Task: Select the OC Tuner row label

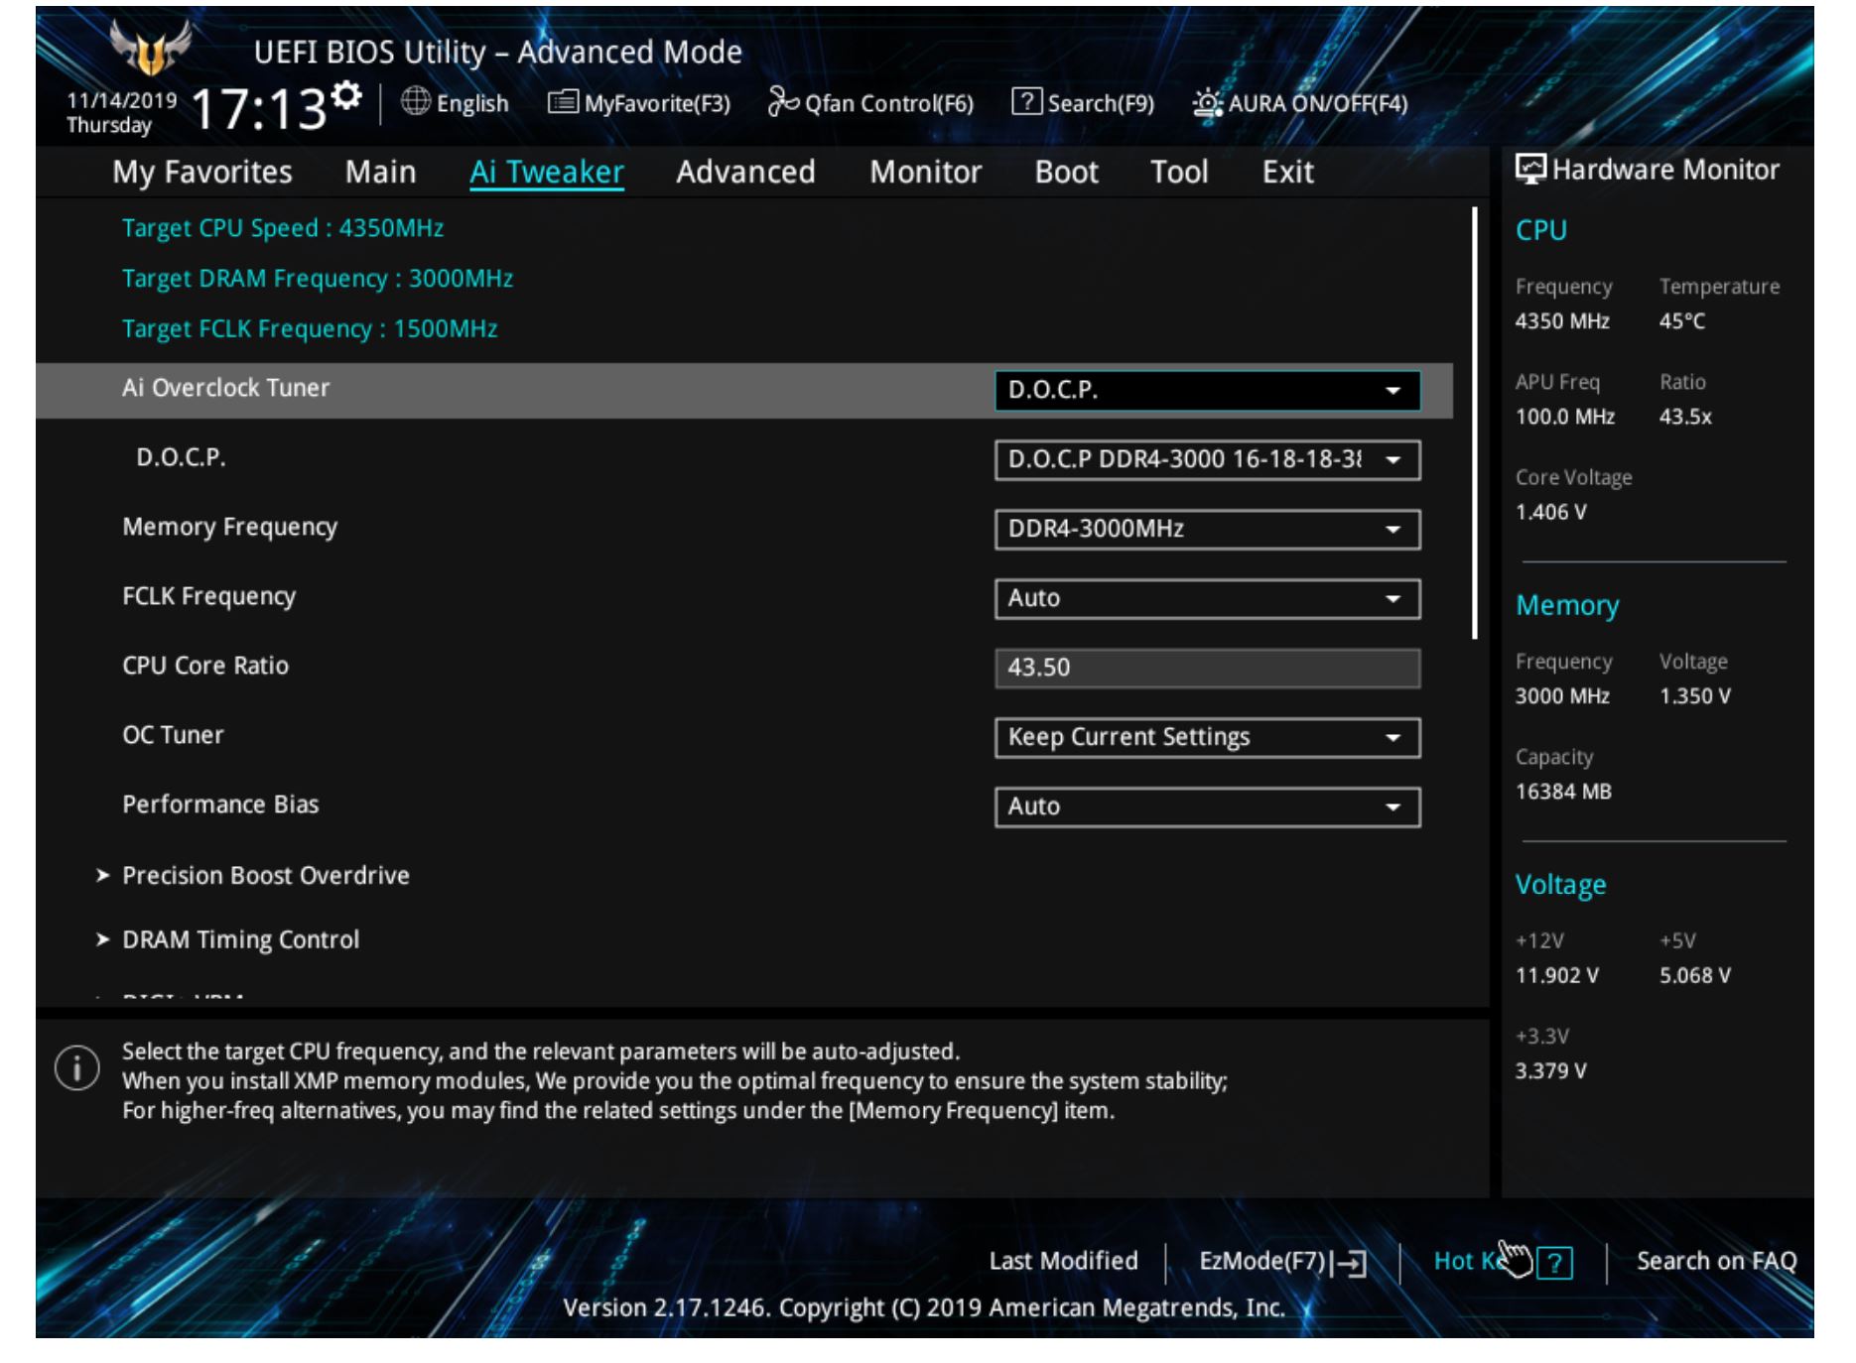Action: pyautogui.click(x=173, y=735)
